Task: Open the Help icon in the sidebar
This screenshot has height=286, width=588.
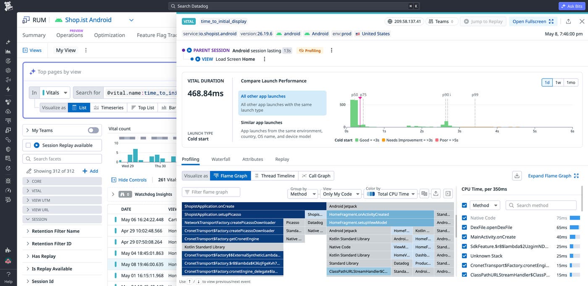Action: click(x=8, y=277)
